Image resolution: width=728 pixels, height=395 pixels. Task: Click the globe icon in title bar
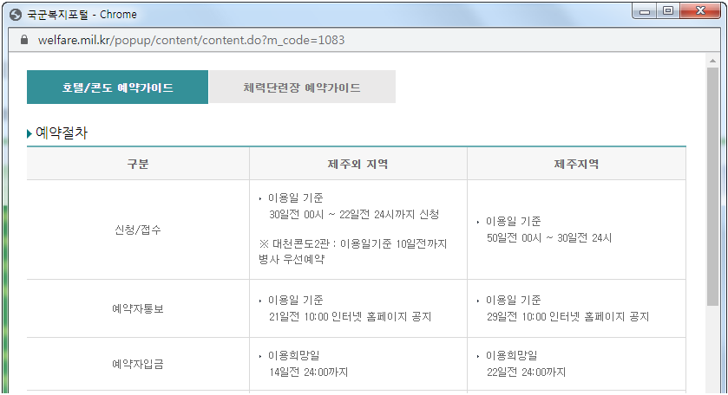point(16,15)
